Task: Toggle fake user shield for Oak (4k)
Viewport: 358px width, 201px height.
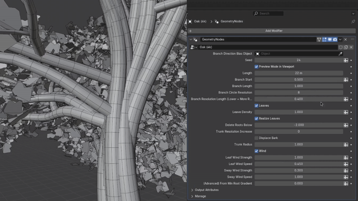Action: click(341, 47)
